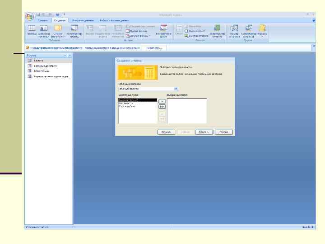Select the Валюта form in navigation pane
The width and height of the screenshot is (325, 244).
49,61
